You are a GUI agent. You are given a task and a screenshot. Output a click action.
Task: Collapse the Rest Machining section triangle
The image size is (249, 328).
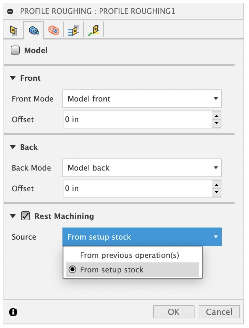click(13, 216)
